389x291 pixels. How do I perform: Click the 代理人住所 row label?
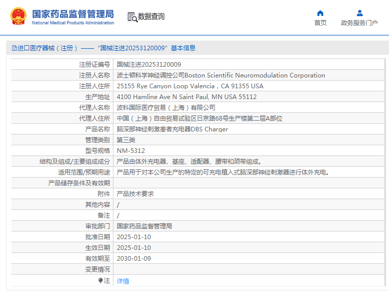point(94,119)
